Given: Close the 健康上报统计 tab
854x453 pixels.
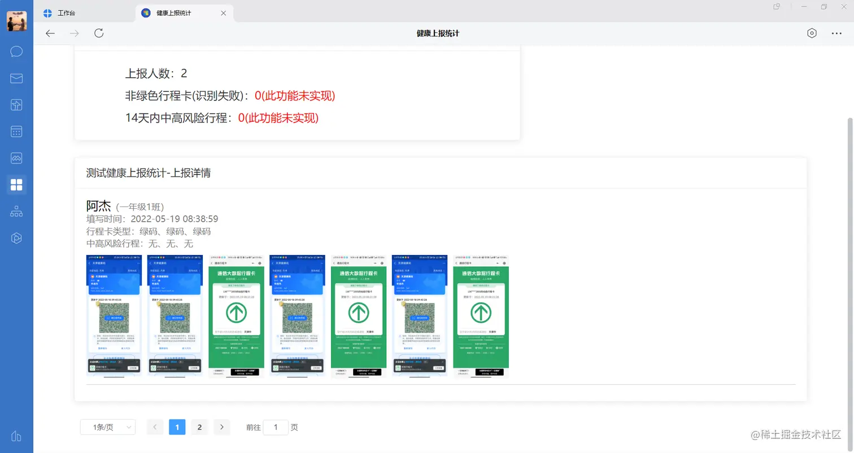Looking at the screenshot, I should (x=224, y=13).
